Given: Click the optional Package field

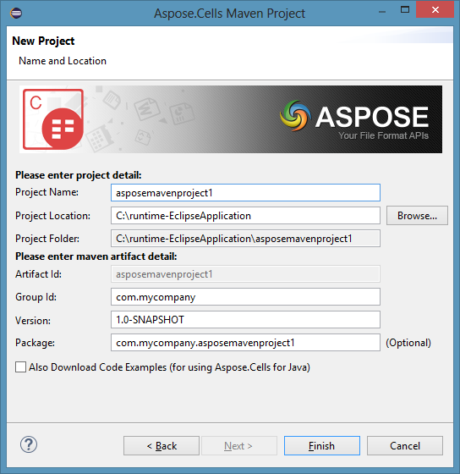Looking at the screenshot, I should [x=245, y=343].
